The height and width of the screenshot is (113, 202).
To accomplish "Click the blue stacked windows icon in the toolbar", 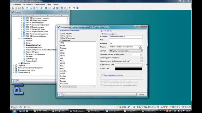I will click(x=62, y=8).
